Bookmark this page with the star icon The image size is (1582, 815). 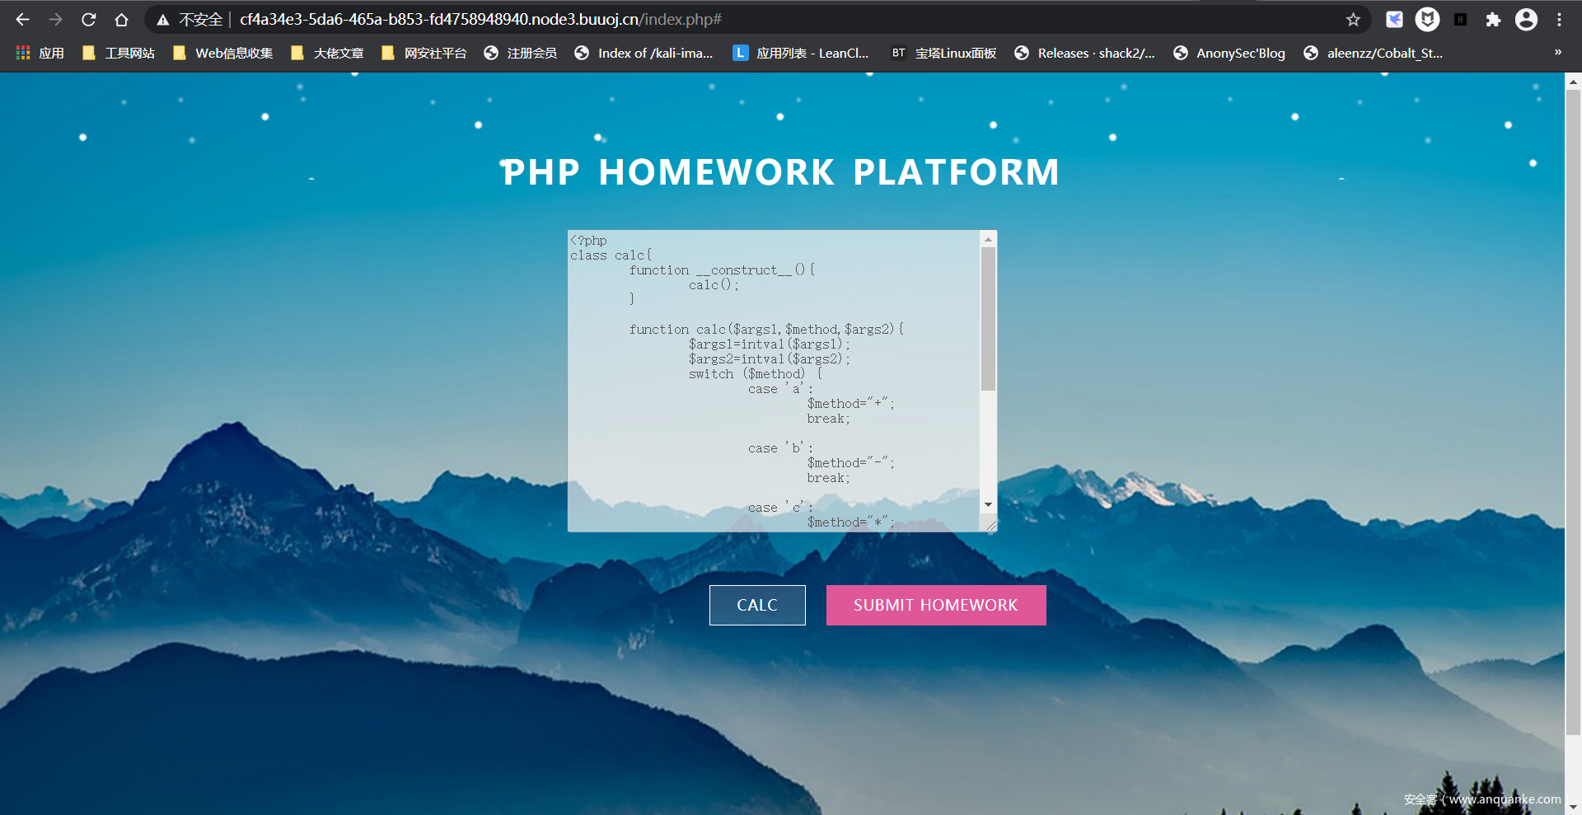click(x=1353, y=20)
